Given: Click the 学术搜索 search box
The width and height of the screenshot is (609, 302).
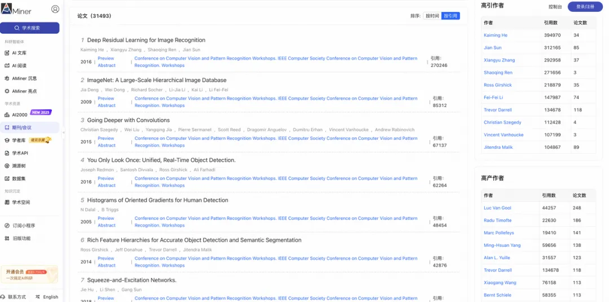Looking at the screenshot, I should (x=30, y=28).
